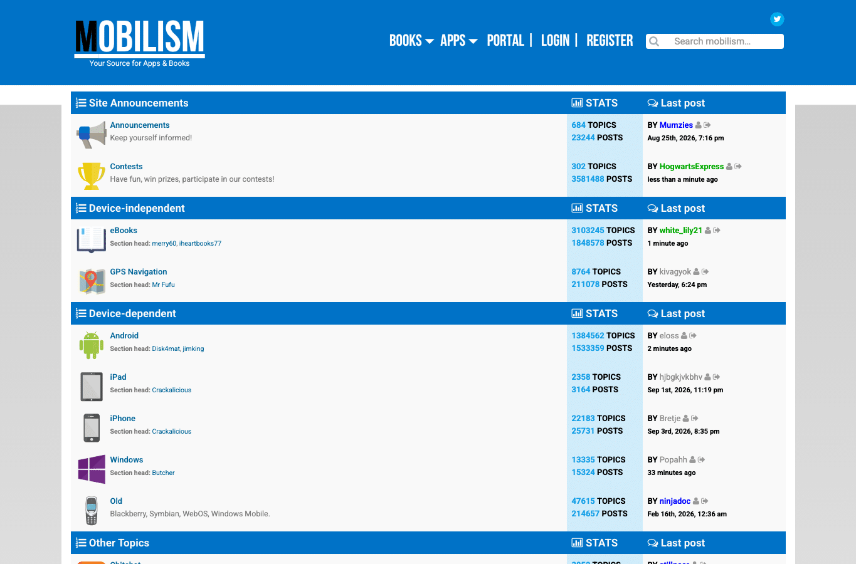
Task: Click the Search mobilism input field
Action: (x=715, y=41)
